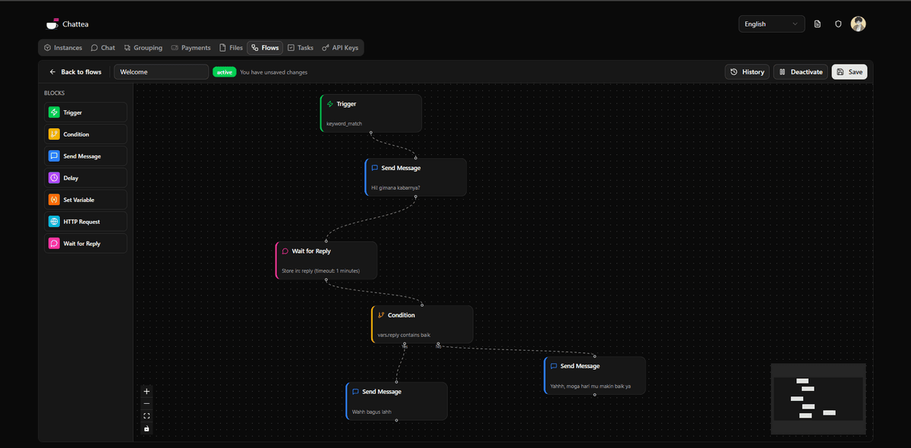Select the Set Variable block

tap(85, 199)
